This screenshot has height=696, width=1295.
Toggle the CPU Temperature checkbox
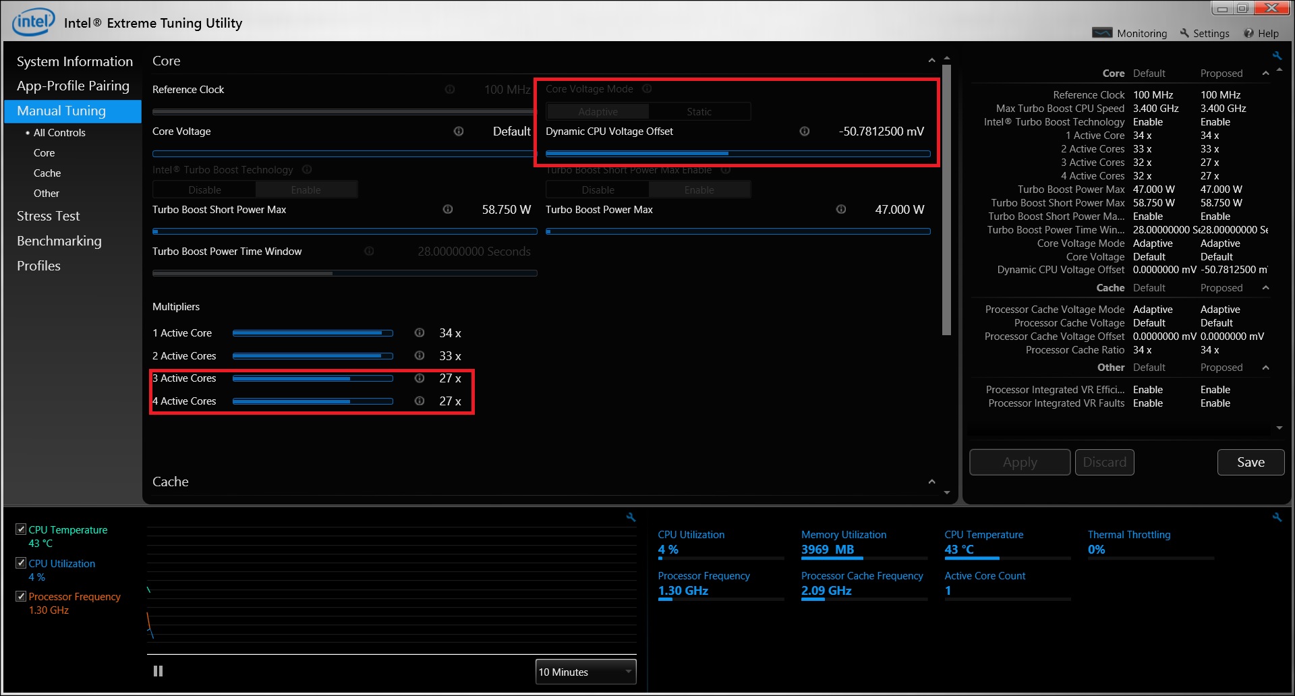pos(21,529)
